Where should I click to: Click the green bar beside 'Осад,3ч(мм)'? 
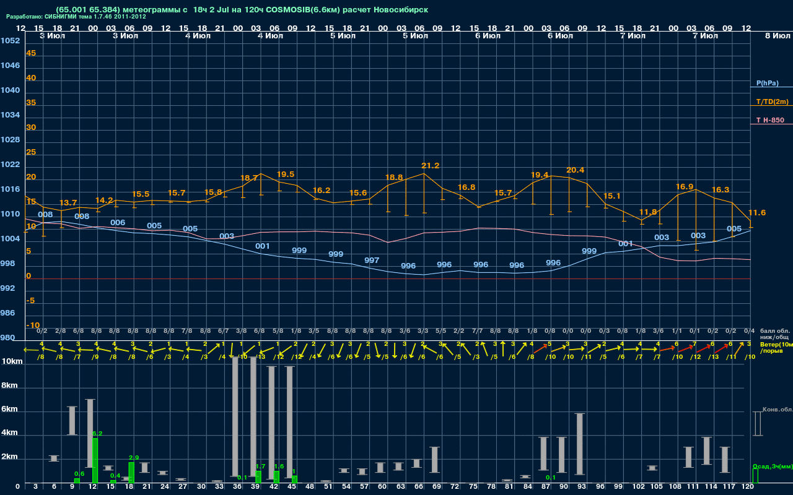click(755, 476)
